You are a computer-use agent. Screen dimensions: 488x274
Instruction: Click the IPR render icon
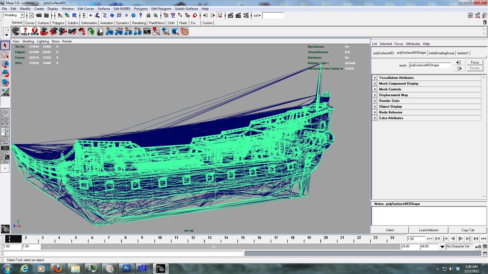pyautogui.click(x=238, y=15)
